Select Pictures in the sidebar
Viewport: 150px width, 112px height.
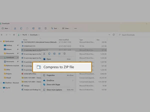point(9,49)
